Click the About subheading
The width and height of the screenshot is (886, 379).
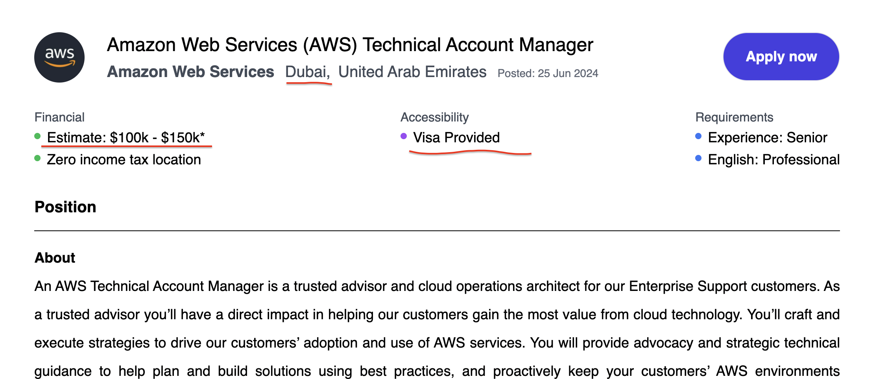55,258
